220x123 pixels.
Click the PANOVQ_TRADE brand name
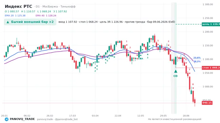coord(22,119)
